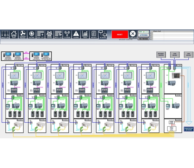Go to the Main home screen
The width and height of the screenshot is (194, 168).
pyautogui.click(x=14, y=34)
